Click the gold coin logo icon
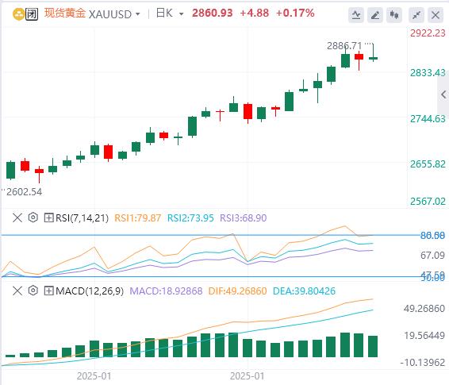Screen dimensions: 449x385 (x=18, y=14)
